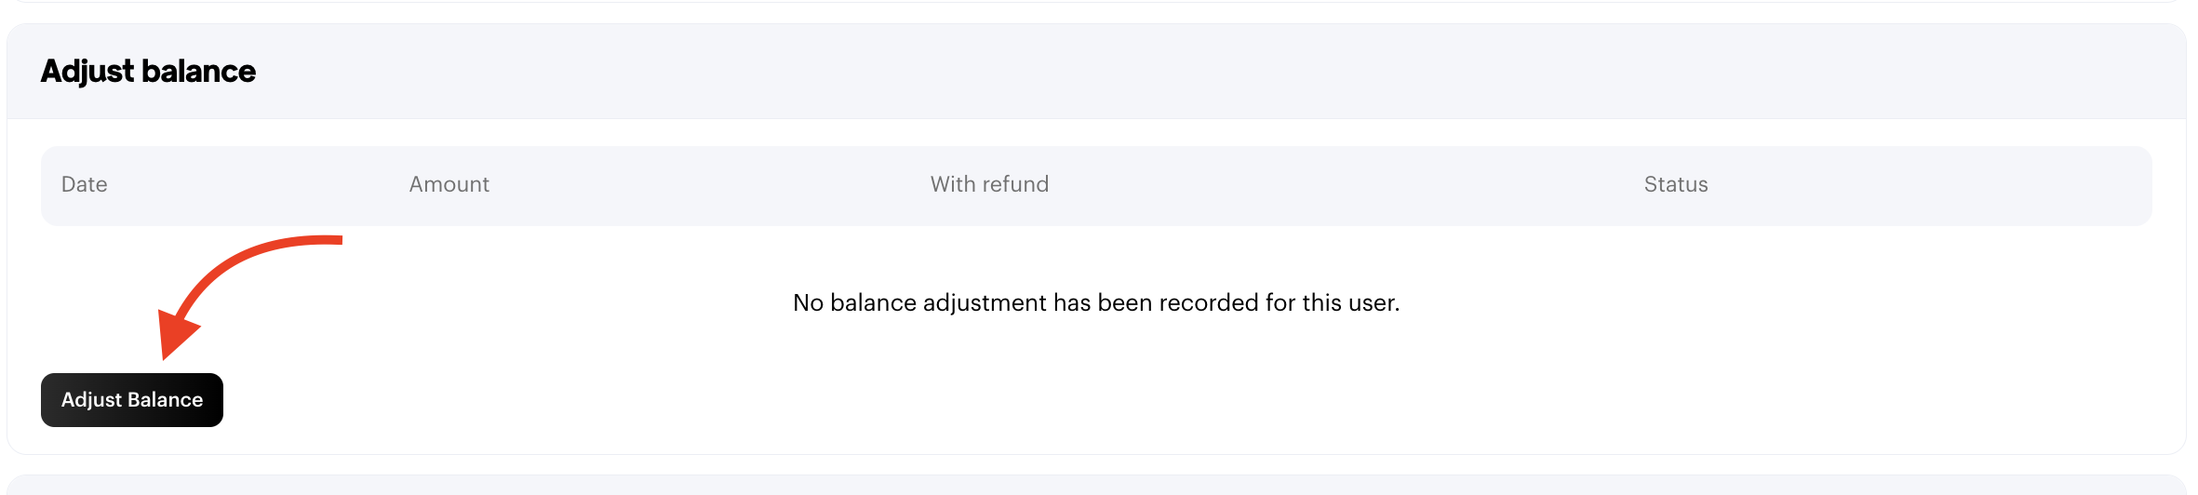Click the Adjust Balance button

pos(131,400)
